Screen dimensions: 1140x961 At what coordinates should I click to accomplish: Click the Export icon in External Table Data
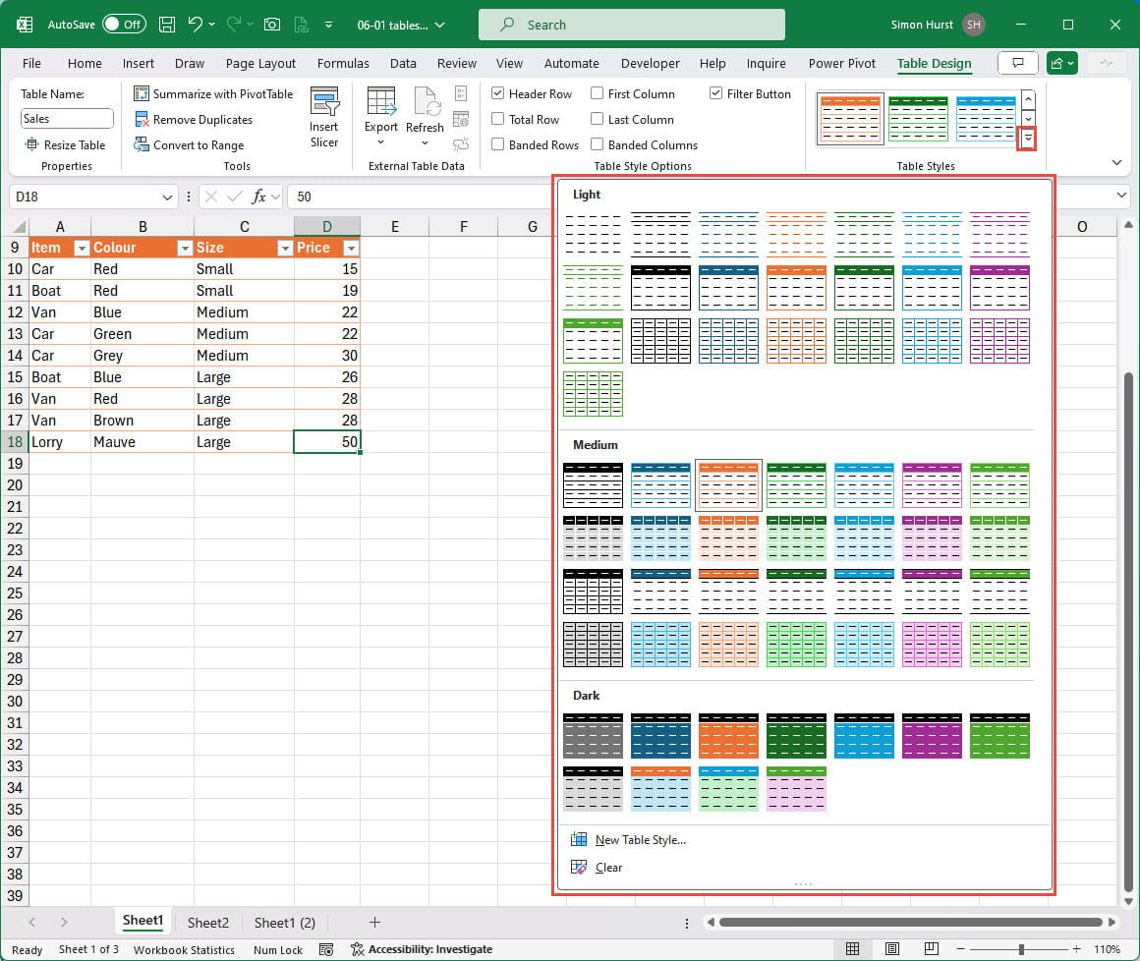coord(380,102)
